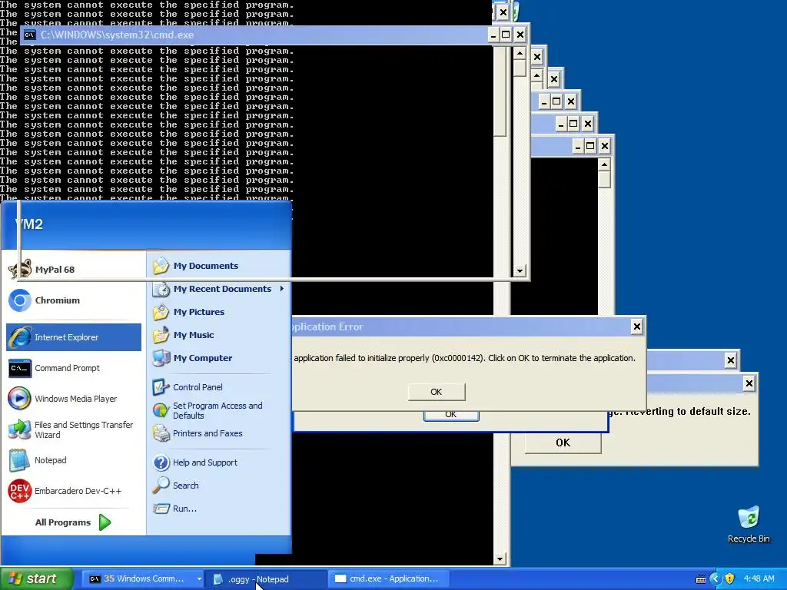Image resolution: width=787 pixels, height=590 pixels.
Task: Switch to .oggy - Notepad taskbar item
Action: click(x=267, y=579)
